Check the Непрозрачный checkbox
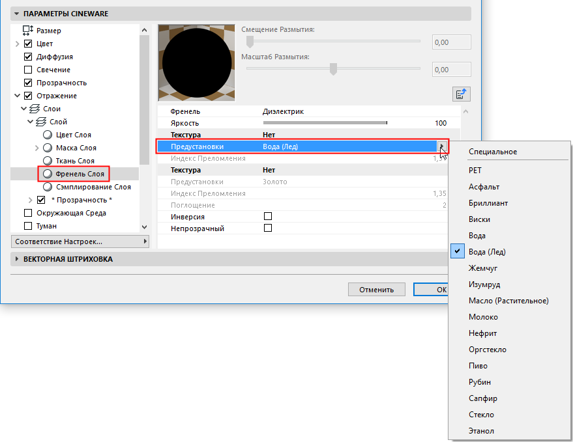The width and height of the screenshot is (573, 442). point(268,228)
